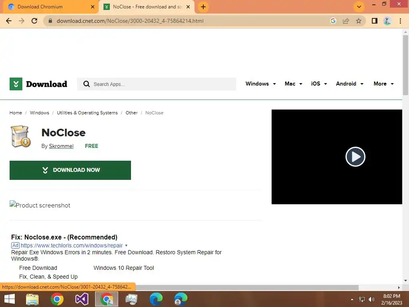Click the NoClose breadcrumb text

coord(154,113)
